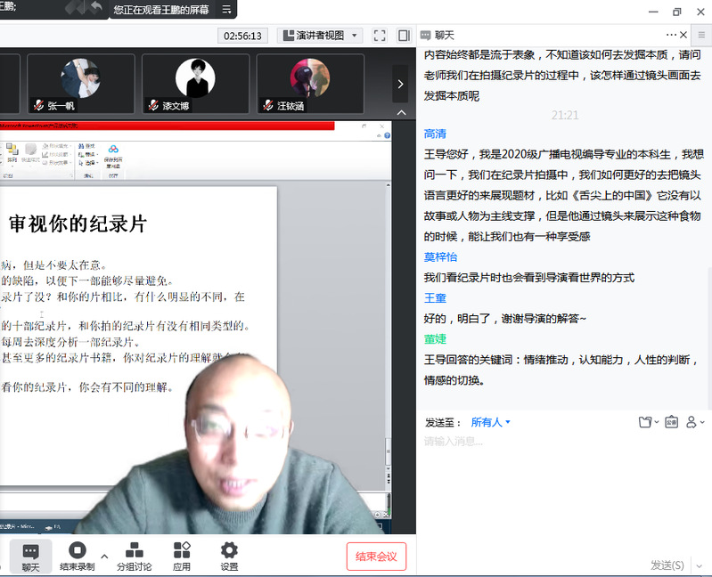Expand recording options arrow next to 结束录制

click(104, 557)
